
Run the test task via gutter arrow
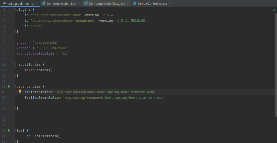[x=9, y=130]
